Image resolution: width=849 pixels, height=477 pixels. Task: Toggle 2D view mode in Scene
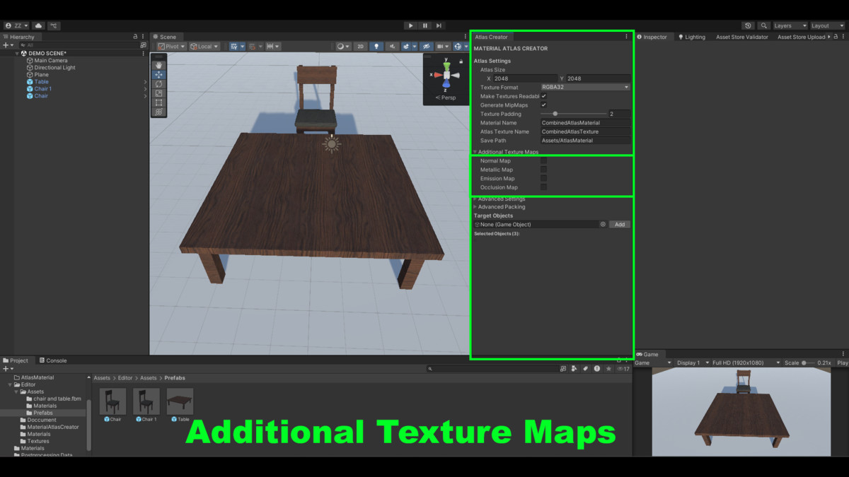pyautogui.click(x=360, y=47)
